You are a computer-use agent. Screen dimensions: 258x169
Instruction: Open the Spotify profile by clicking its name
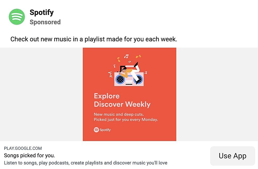[41, 12]
